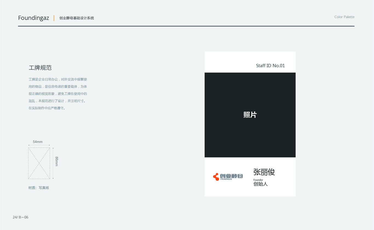The image size is (374, 230).
Task: Click the Foundingaz header title
Action: click(33, 18)
